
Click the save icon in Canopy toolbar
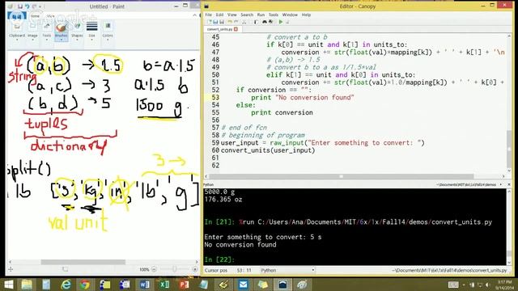click(215, 22)
